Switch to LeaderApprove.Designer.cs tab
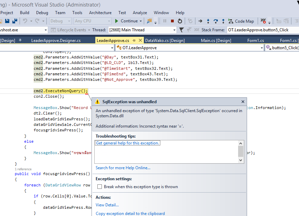The height and width of the screenshot is (216, 299). (56, 41)
